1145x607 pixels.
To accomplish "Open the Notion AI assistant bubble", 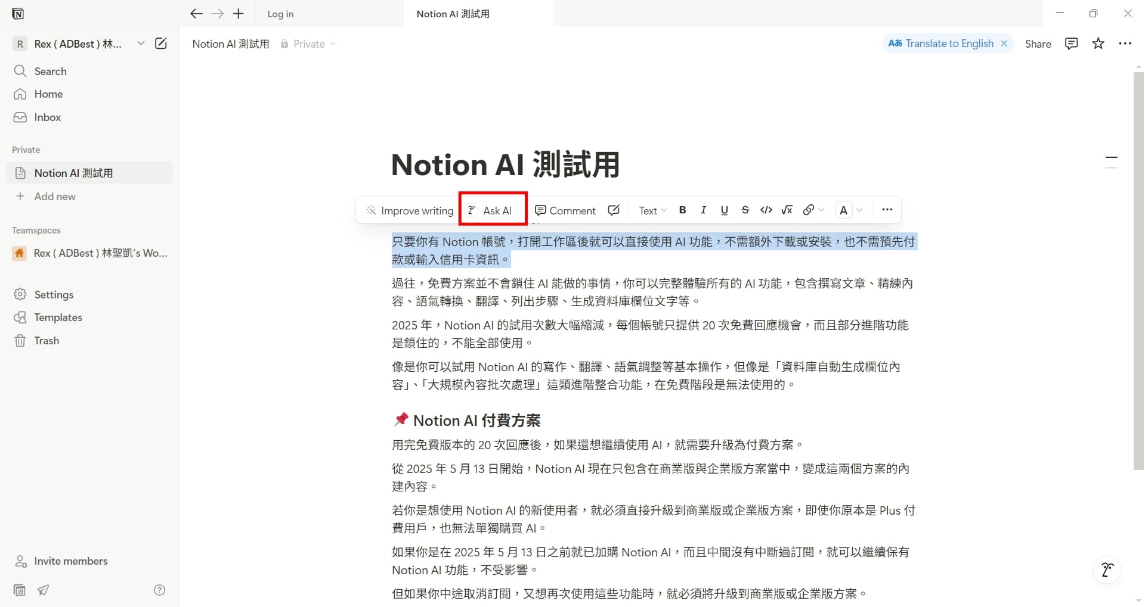I will tap(1107, 569).
